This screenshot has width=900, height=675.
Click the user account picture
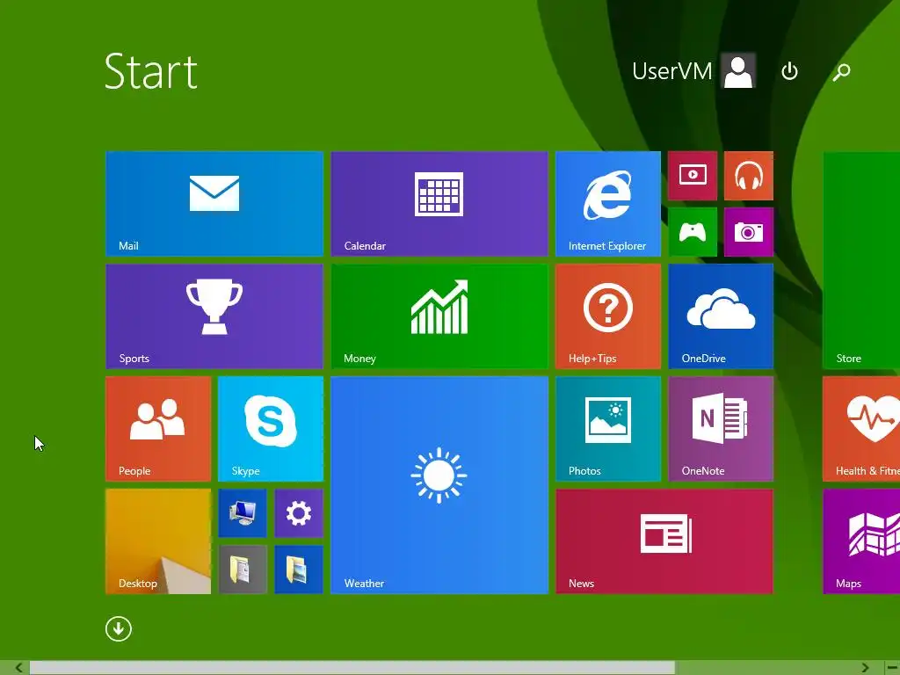click(x=738, y=70)
